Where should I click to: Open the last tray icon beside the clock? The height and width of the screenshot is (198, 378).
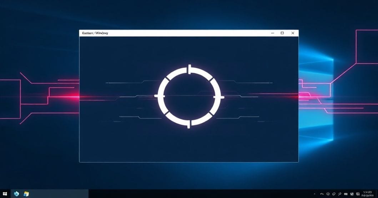[x=358, y=194]
